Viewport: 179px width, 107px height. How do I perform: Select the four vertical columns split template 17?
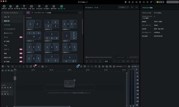[70, 24]
